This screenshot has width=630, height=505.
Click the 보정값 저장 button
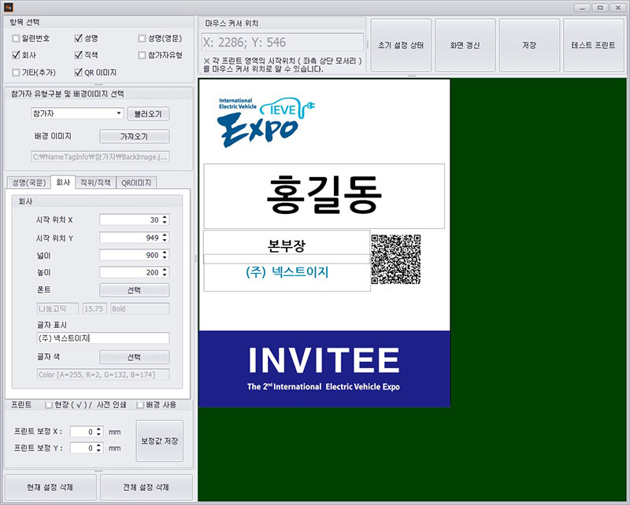tap(160, 440)
